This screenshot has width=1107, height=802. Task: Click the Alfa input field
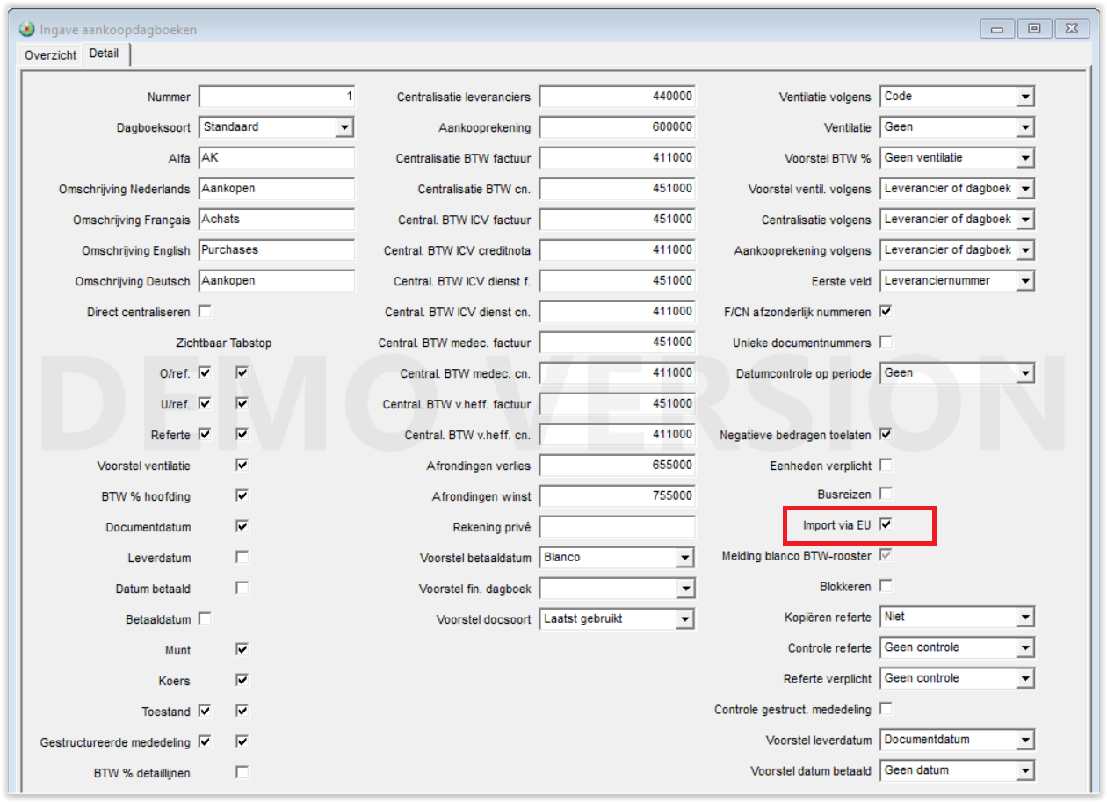(x=276, y=158)
